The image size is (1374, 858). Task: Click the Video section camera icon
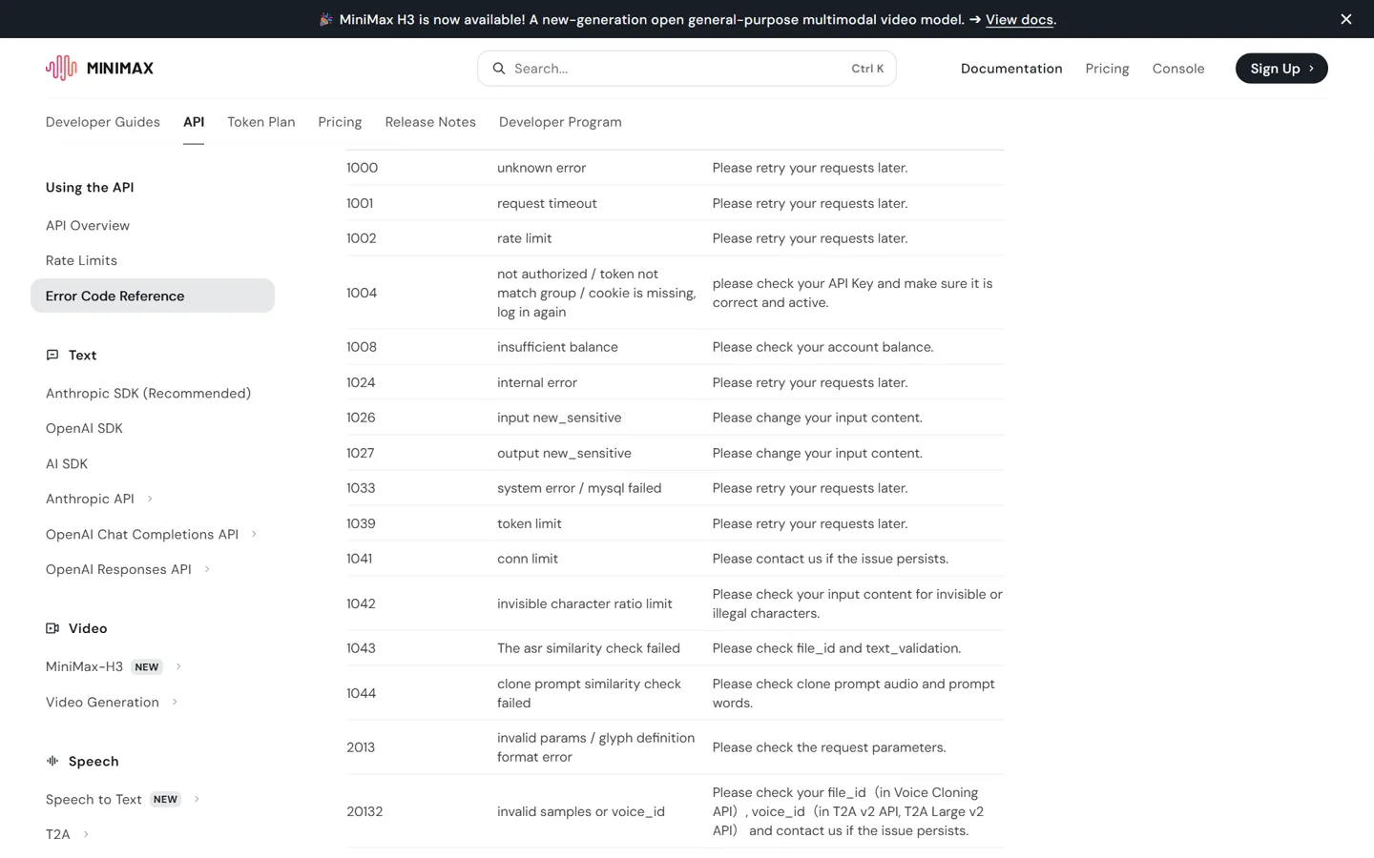click(52, 628)
